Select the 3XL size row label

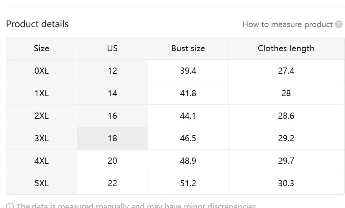coord(42,138)
